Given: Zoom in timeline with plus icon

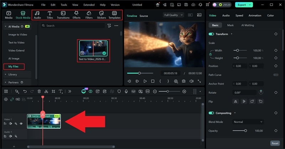Looking at the screenshot, I should [184, 92].
